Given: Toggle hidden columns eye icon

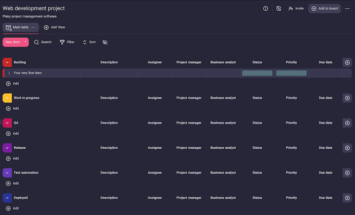Looking at the screenshot, I should (105, 42).
